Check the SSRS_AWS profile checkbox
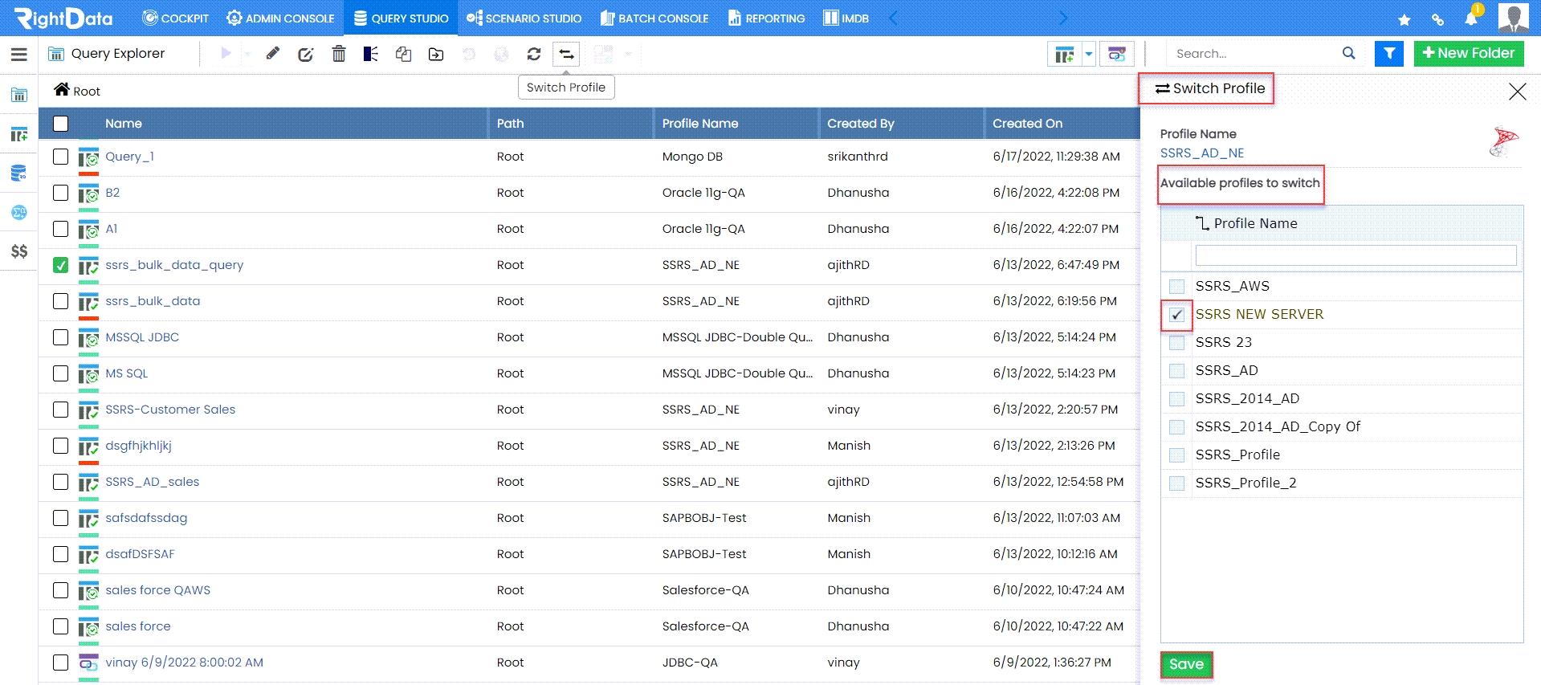1541x685 pixels. [x=1176, y=287]
